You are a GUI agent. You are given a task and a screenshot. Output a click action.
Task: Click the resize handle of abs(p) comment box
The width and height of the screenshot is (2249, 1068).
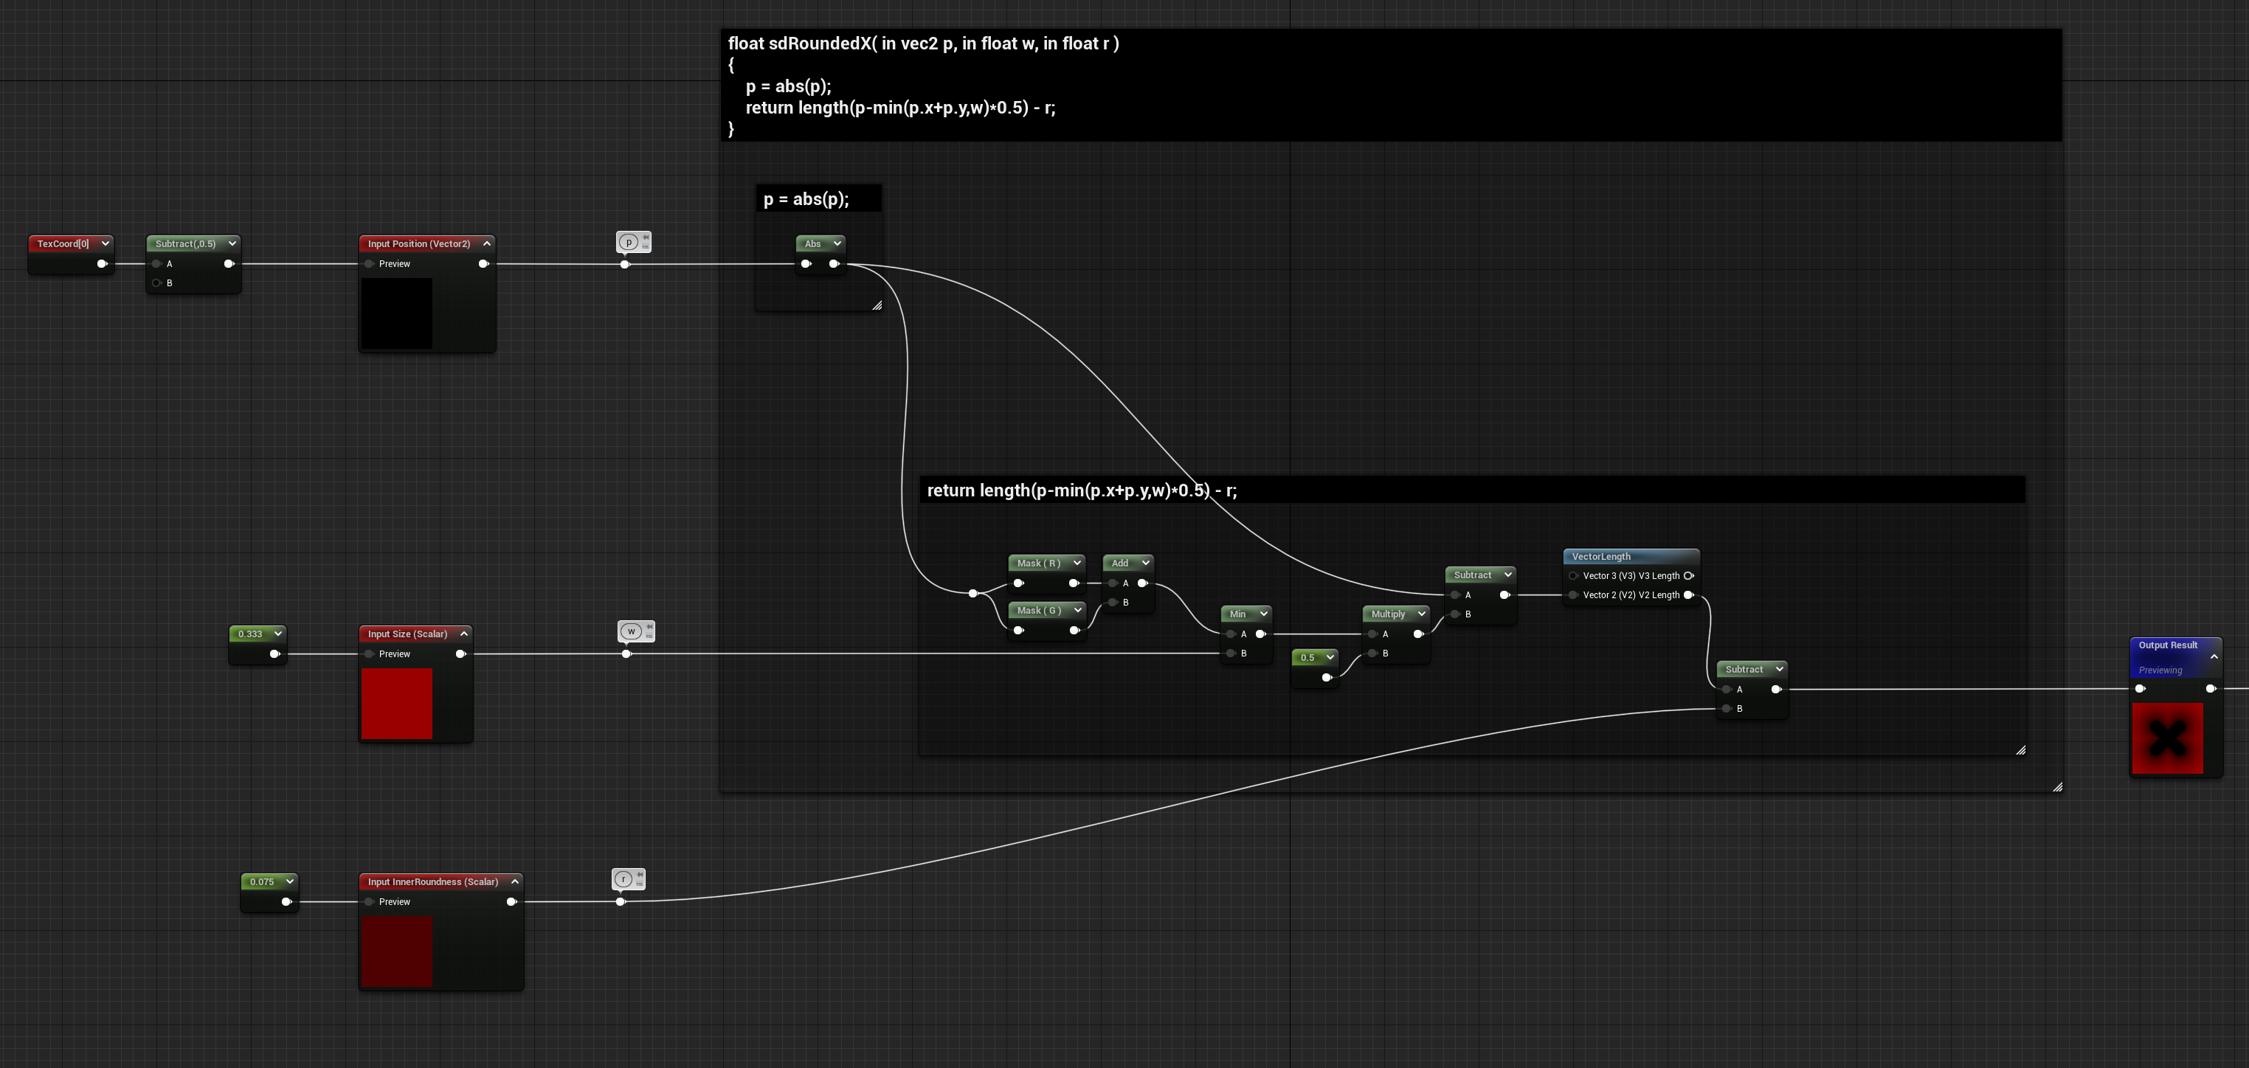pyautogui.click(x=877, y=305)
